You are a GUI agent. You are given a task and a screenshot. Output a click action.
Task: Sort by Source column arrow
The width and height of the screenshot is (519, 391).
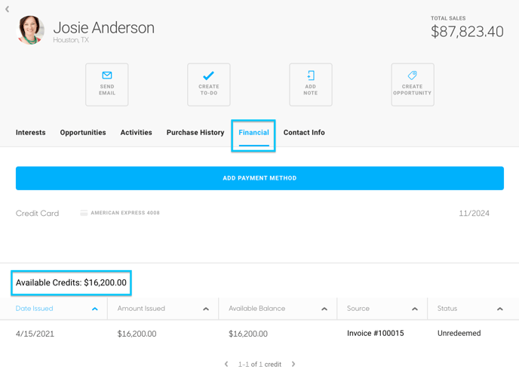click(415, 309)
